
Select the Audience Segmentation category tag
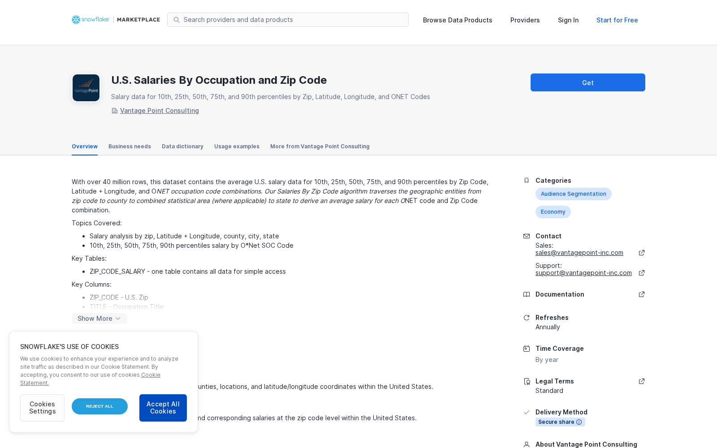point(574,194)
